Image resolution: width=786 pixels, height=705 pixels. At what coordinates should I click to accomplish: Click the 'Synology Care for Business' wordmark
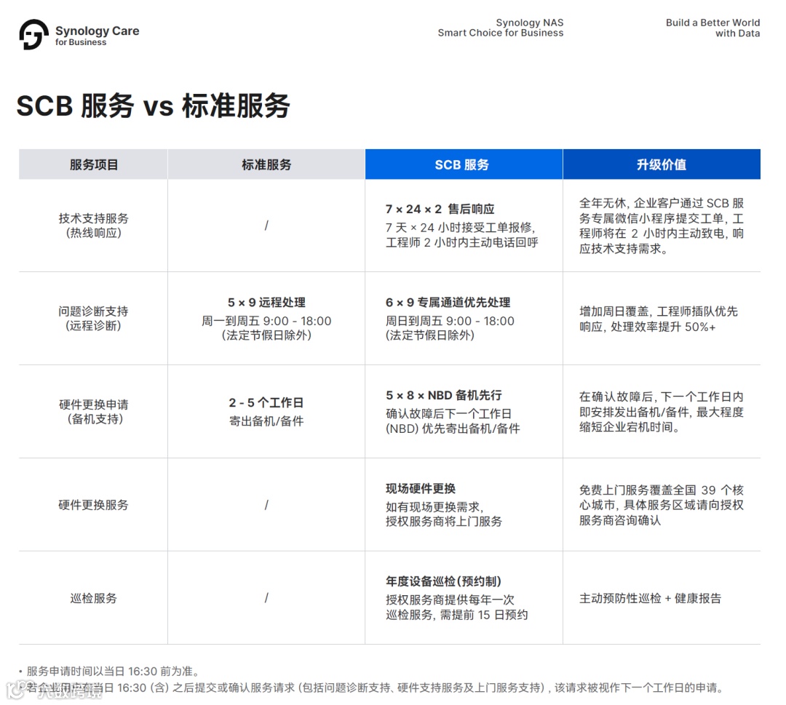pyautogui.click(x=98, y=35)
